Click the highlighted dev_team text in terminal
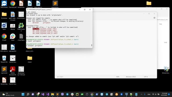172x97 pixels. (x=36, y=29)
